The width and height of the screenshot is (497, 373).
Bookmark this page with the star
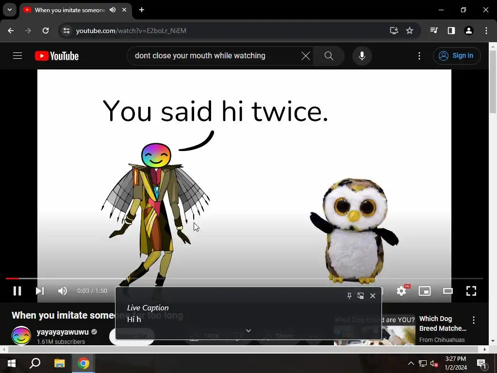pyautogui.click(x=410, y=31)
